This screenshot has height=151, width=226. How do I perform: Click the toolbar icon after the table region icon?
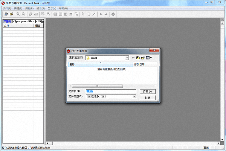[71, 14]
